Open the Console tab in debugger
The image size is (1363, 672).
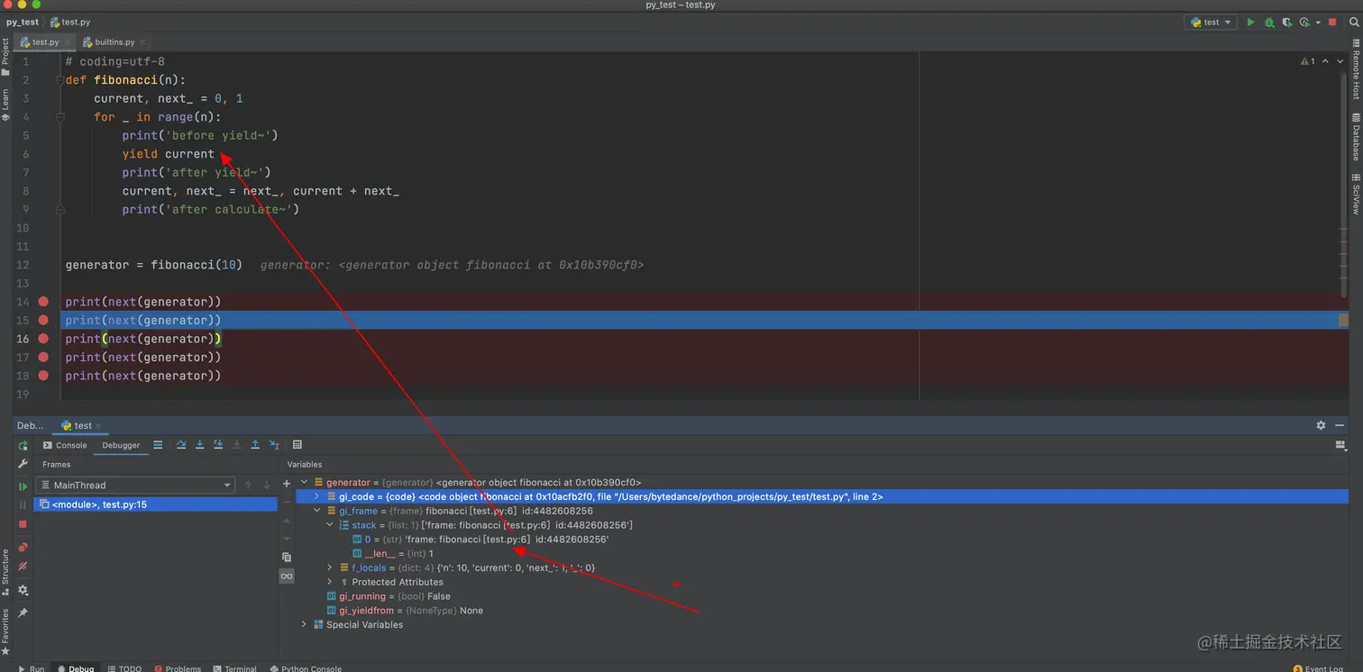coord(65,445)
